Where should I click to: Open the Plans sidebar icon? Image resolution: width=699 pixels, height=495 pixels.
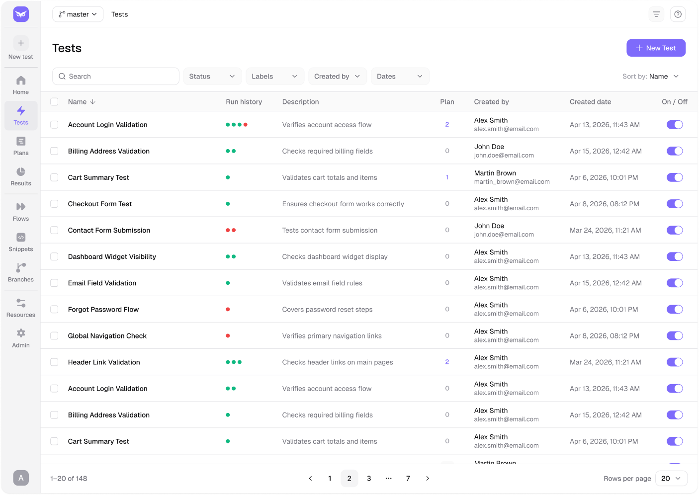pos(21,142)
